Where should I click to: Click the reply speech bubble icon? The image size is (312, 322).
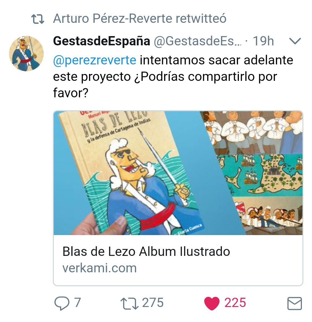[62, 303]
